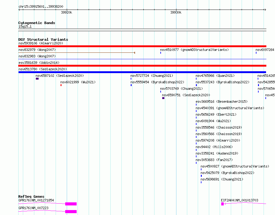Click the GPR176|NM_001271854 gene label

36,200
